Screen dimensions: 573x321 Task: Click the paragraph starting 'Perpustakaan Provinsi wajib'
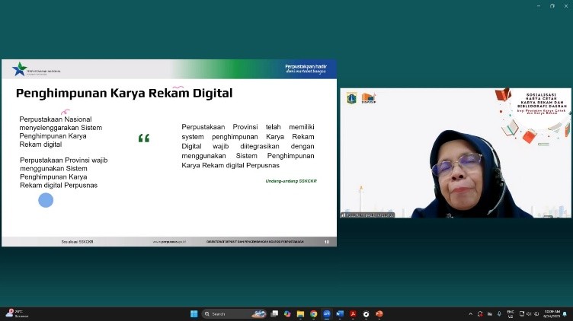(63, 173)
